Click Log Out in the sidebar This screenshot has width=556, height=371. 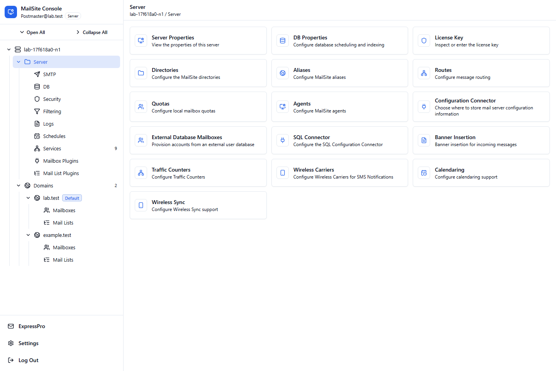click(62, 360)
